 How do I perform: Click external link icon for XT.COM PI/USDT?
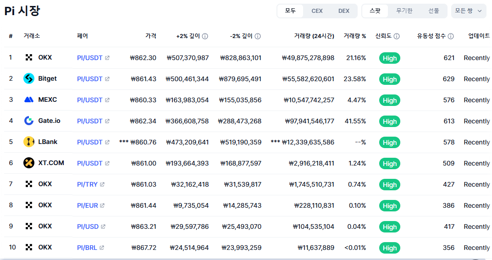[107, 163]
